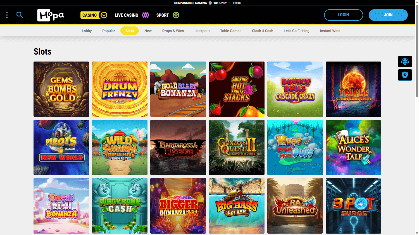Select the Instant Wins category
Screen dimensions: 419x235
click(330, 31)
